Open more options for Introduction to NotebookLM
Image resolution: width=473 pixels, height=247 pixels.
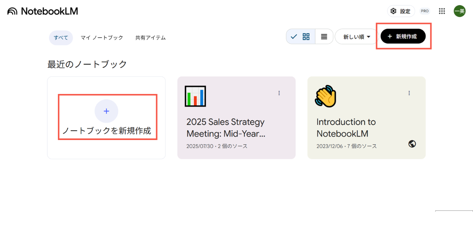click(409, 93)
